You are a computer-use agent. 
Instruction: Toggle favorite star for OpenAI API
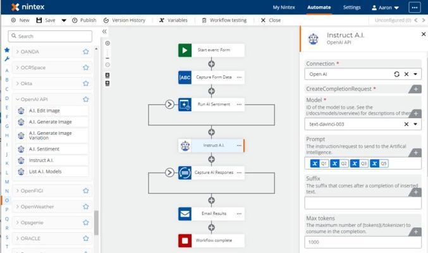(86, 99)
